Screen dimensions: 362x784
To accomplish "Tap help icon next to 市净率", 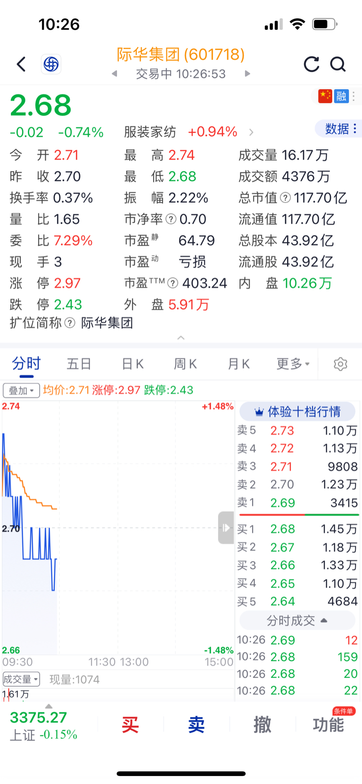I will pyautogui.click(x=171, y=219).
